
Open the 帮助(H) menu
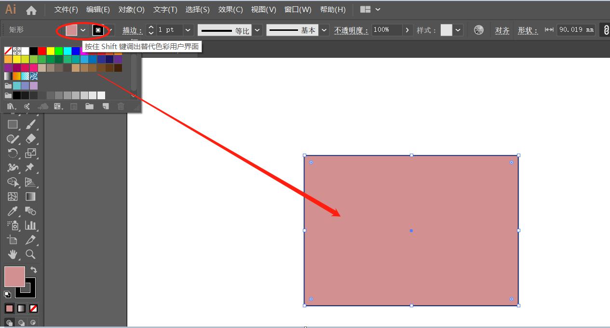point(333,10)
